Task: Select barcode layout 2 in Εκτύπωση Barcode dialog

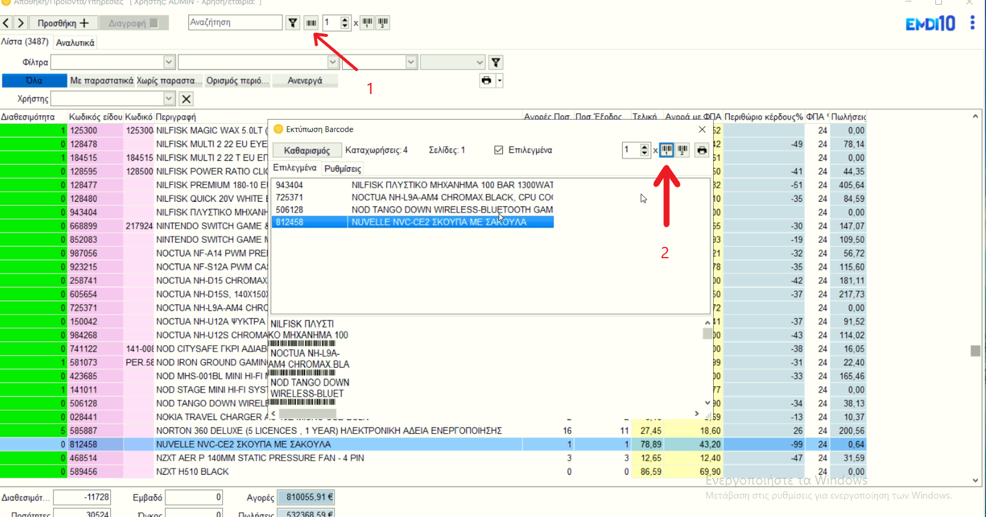Action: pyautogui.click(x=683, y=150)
